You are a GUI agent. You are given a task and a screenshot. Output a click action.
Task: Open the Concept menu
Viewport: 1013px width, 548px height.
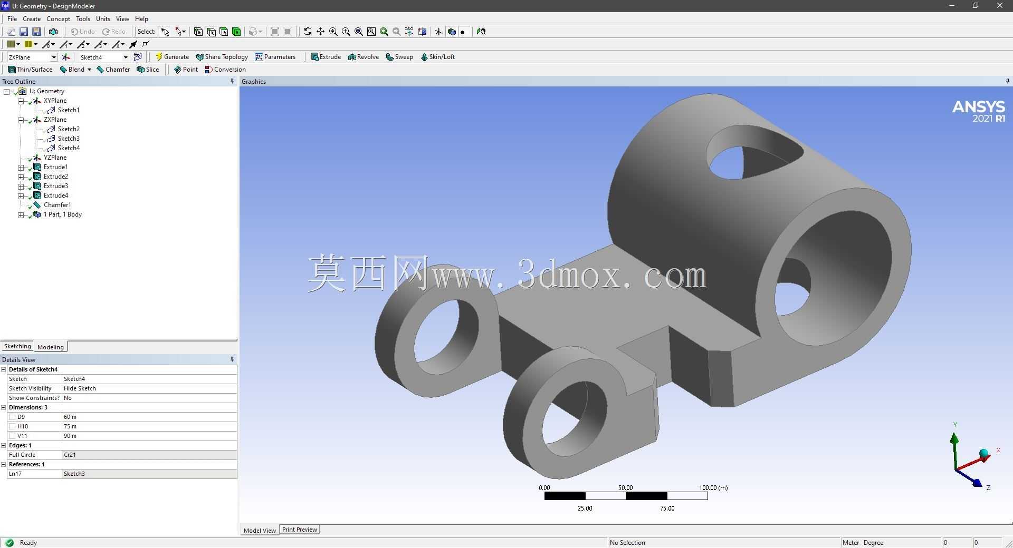[x=58, y=19]
